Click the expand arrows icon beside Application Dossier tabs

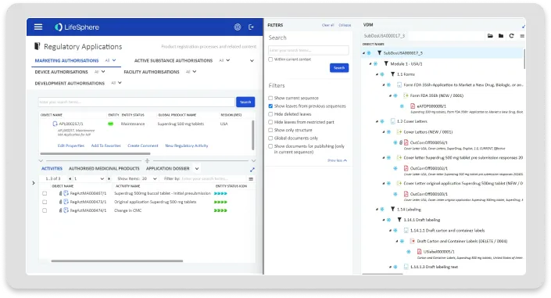click(252, 170)
